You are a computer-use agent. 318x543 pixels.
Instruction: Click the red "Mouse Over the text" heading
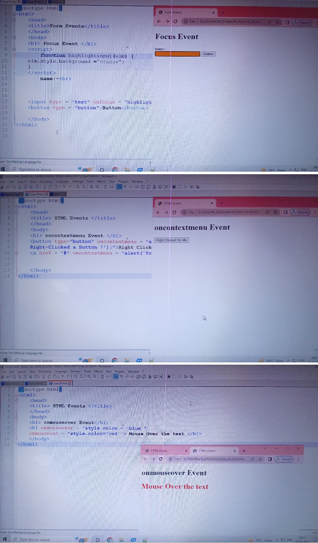coord(175,486)
